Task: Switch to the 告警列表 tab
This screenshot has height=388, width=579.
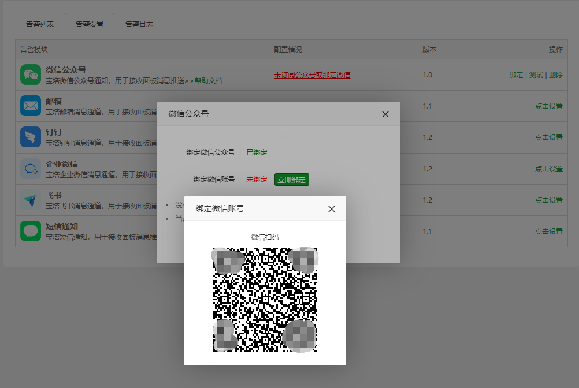Action: tap(40, 24)
